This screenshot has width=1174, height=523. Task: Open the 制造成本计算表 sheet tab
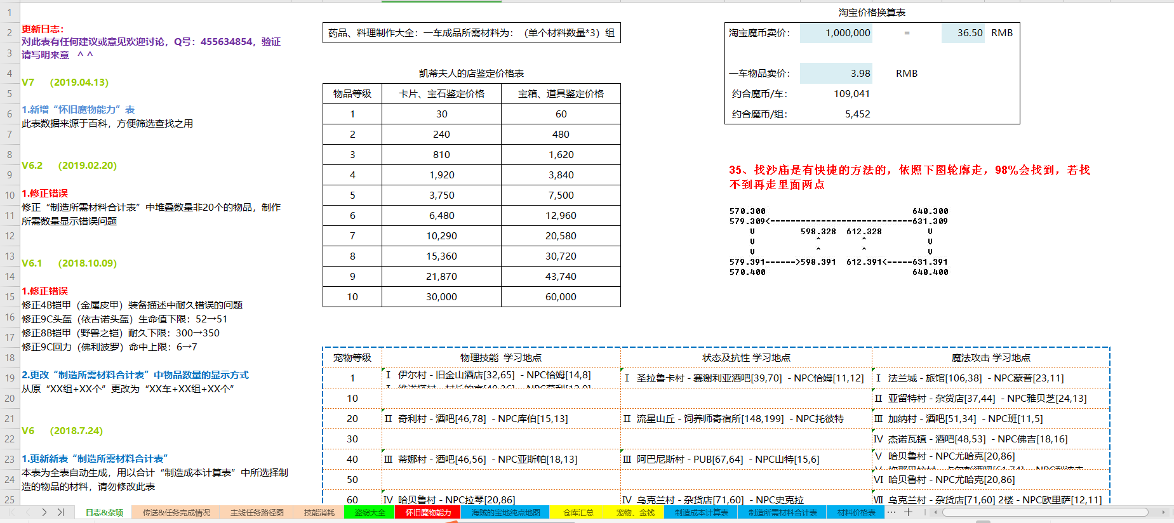[x=701, y=512]
